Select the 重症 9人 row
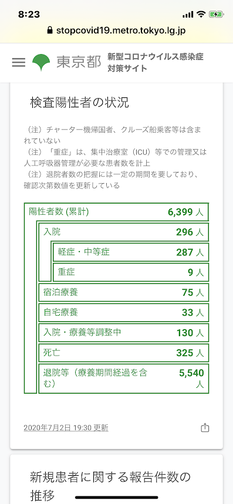The height and width of the screenshot is (504, 233). tap(131, 272)
